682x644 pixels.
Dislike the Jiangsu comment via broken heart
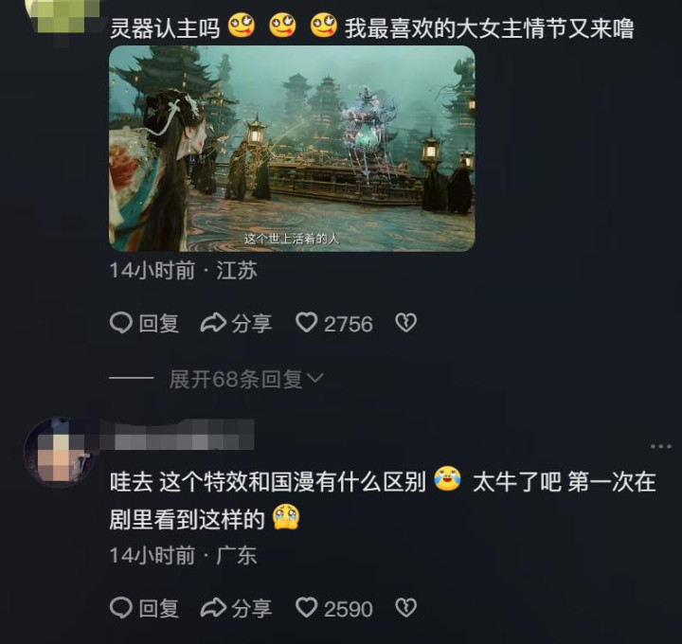click(405, 323)
